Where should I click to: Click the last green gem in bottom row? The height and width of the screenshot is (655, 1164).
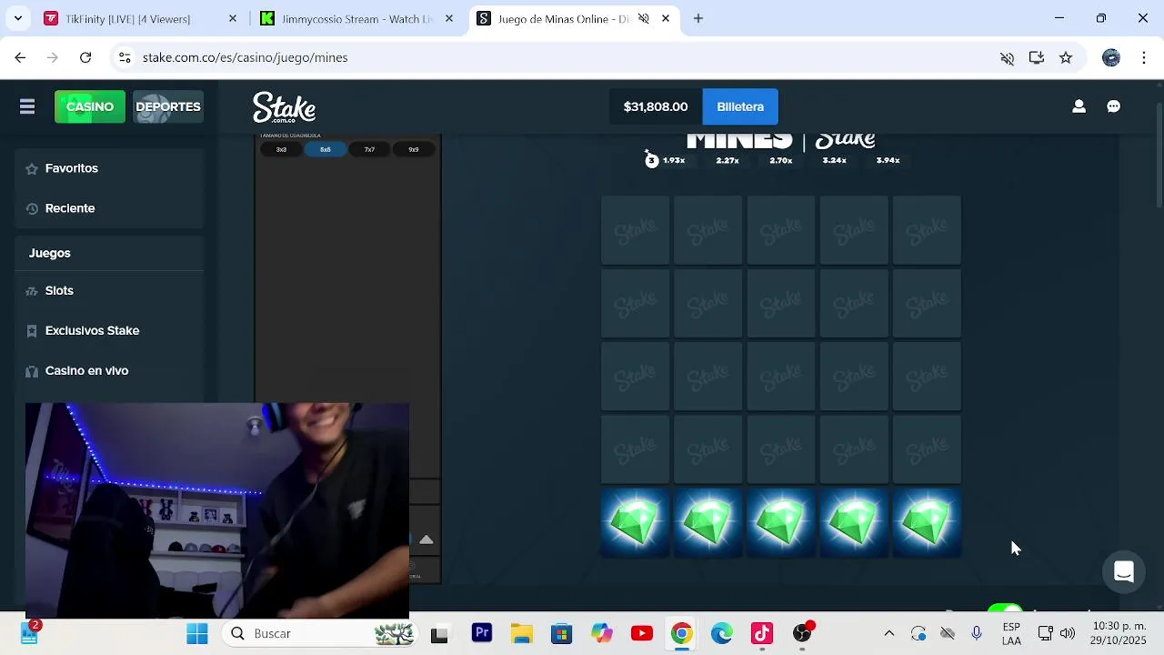pyautogui.click(x=927, y=522)
